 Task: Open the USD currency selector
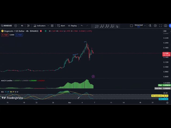pyautogui.click(x=165, y=31)
